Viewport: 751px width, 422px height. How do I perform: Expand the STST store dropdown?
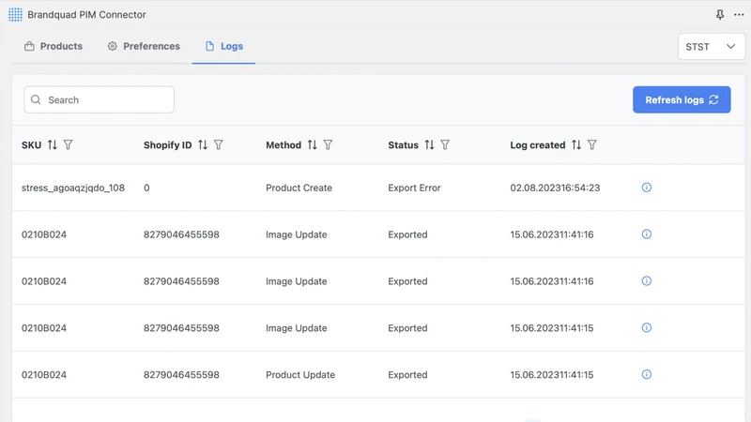pyautogui.click(x=712, y=46)
